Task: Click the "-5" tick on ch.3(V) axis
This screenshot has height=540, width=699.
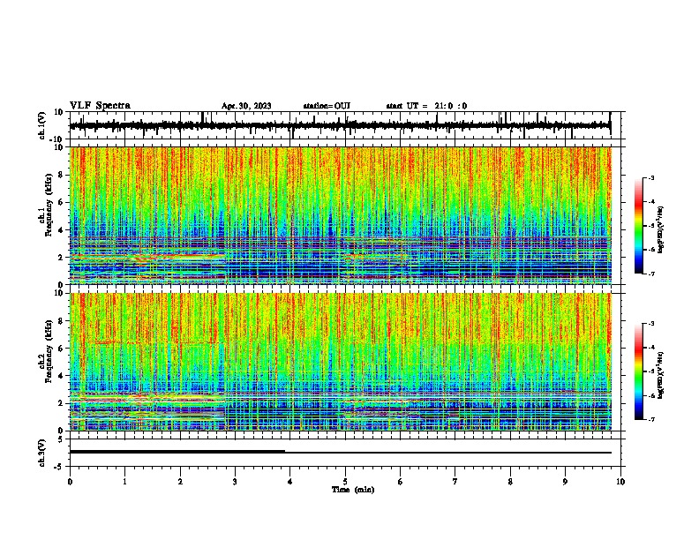Action: point(60,467)
